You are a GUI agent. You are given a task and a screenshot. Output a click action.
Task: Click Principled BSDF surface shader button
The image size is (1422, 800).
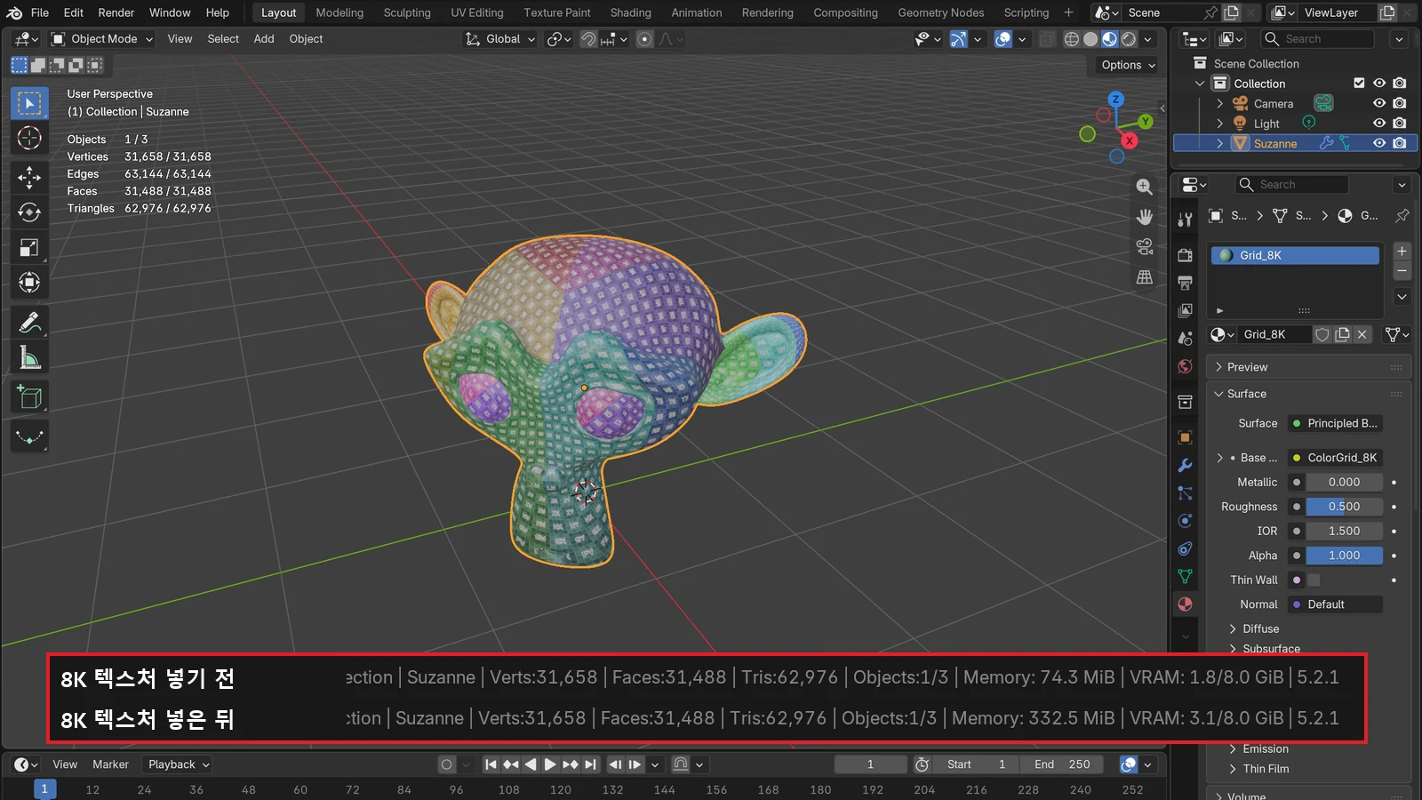pyautogui.click(x=1335, y=423)
